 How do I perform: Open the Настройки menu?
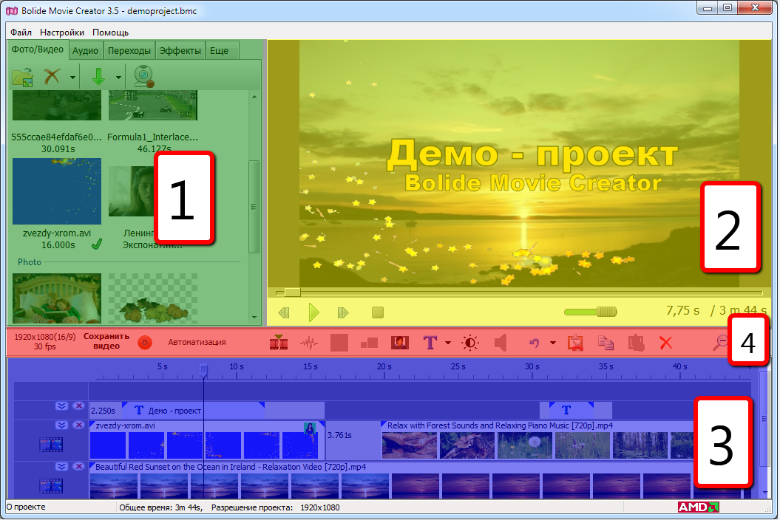[x=61, y=32]
